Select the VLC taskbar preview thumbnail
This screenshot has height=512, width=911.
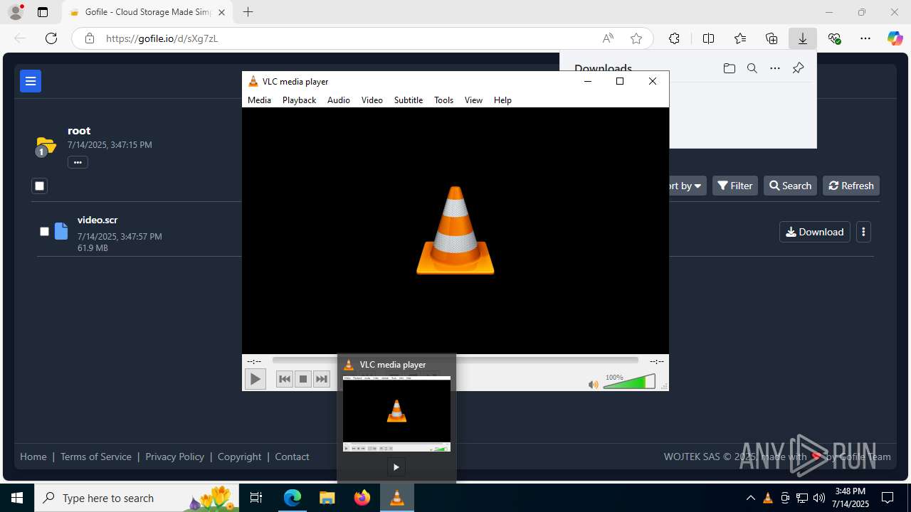[396, 414]
